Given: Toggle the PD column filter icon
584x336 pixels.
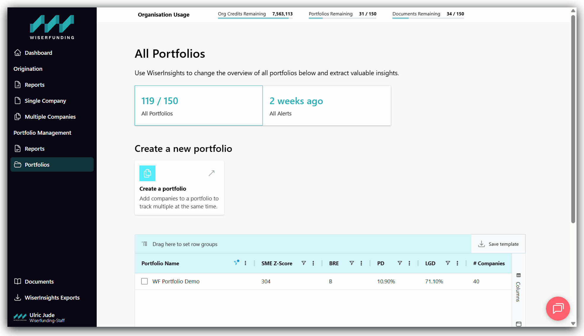Looking at the screenshot, I should pos(400,263).
